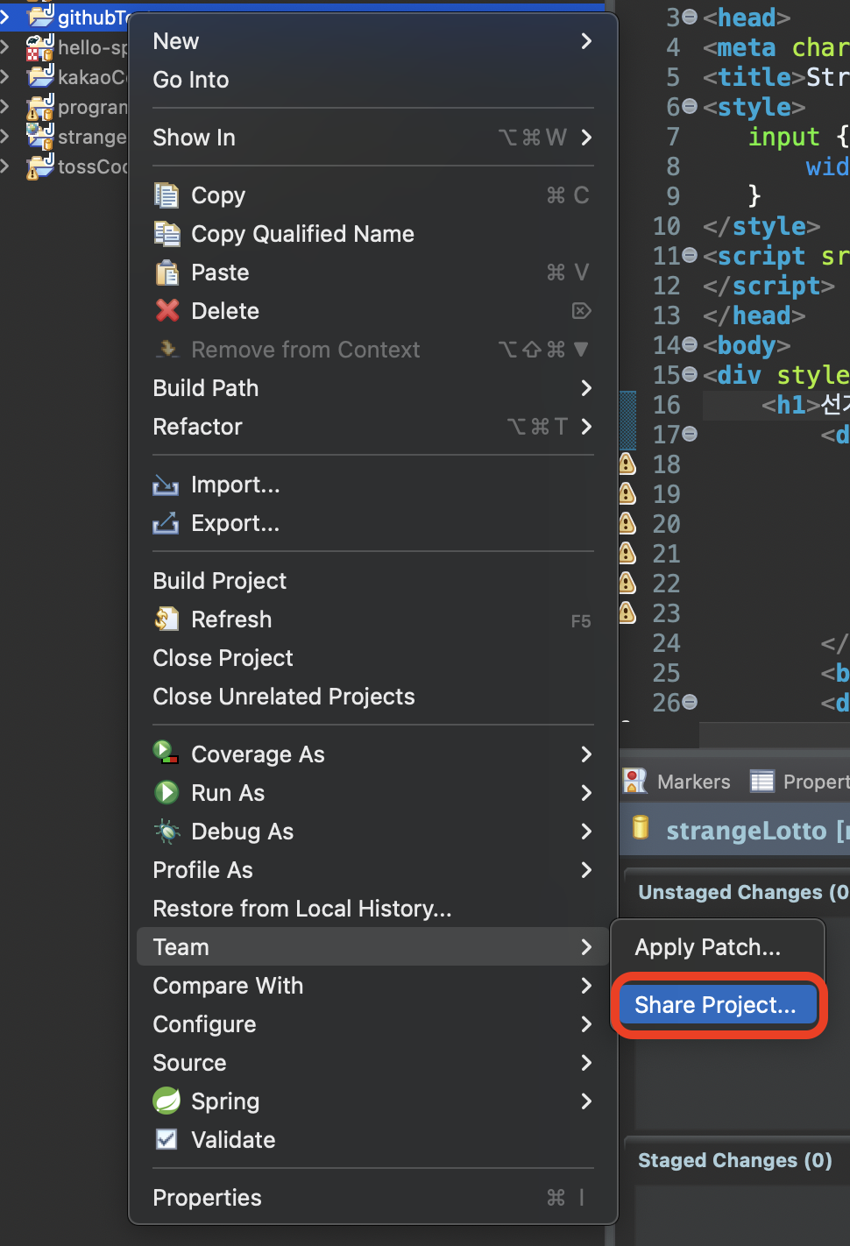Open the New submenu
The width and height of the screenshot is (850, 1246).
(x=373, y=41)
